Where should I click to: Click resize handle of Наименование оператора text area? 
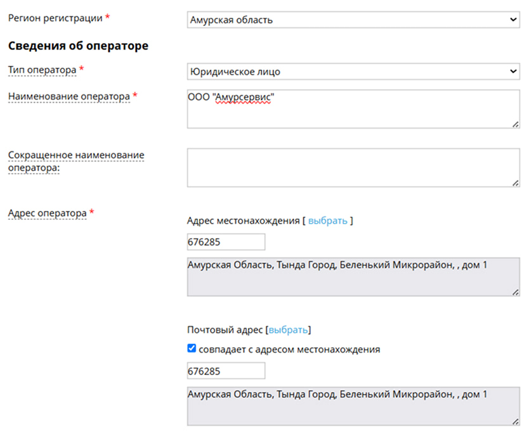[x=516, y=124]
